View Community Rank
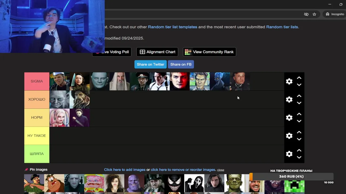The image size is (346, 194). (x=209, y=52)
